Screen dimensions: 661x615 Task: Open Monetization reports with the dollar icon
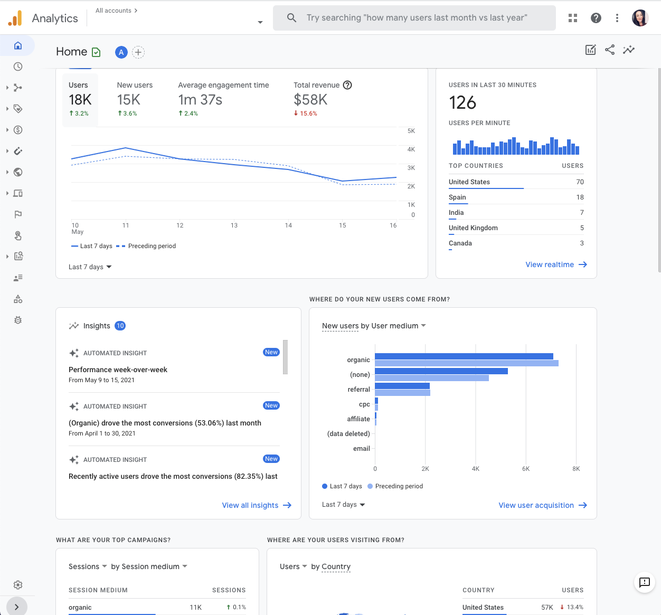click(x=17, y=130)
